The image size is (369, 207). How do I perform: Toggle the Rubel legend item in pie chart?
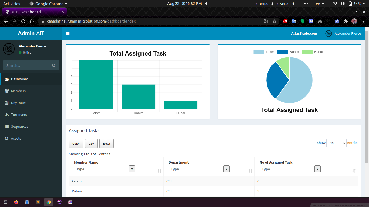click(312, 52)
